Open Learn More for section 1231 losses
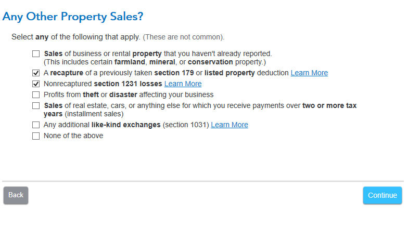Screen dimensions: 420x230 [183, 84]
